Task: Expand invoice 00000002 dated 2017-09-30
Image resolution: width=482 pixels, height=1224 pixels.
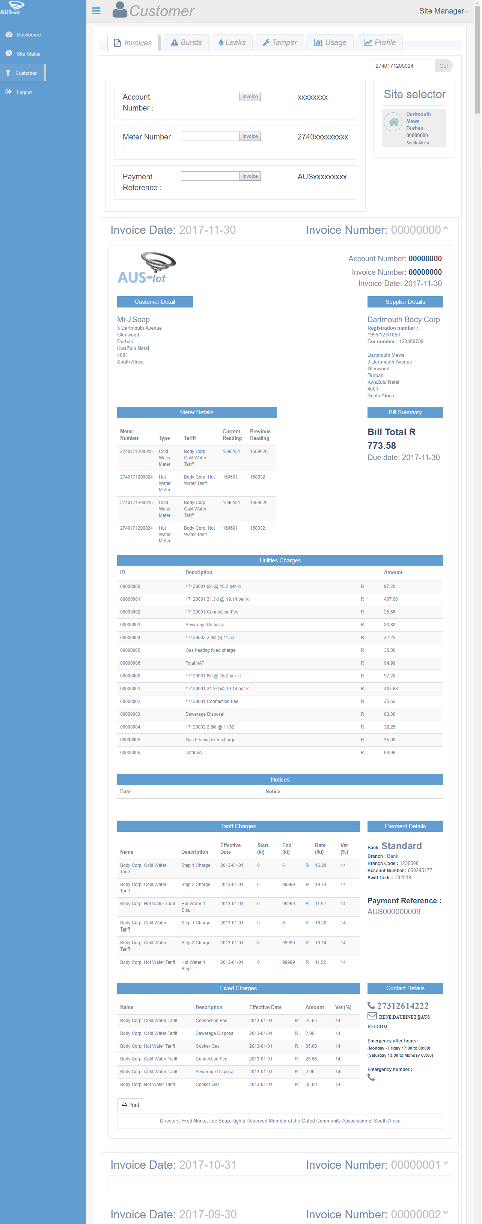Action: 446,1213
